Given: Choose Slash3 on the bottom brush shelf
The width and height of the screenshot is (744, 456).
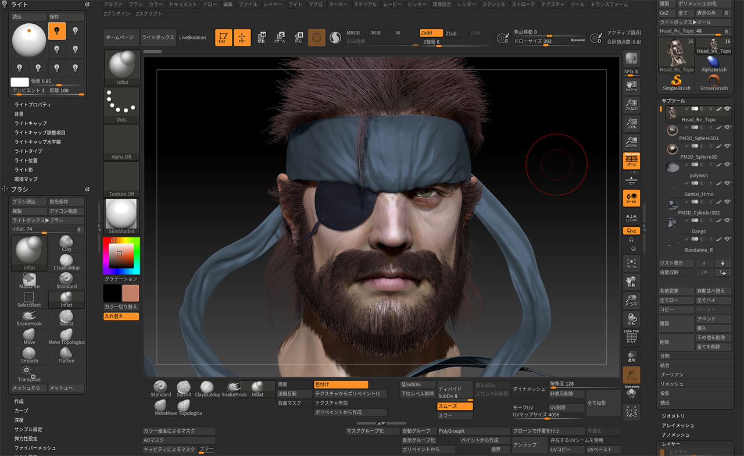Looking at the screenshot, I should coord(184,389).
